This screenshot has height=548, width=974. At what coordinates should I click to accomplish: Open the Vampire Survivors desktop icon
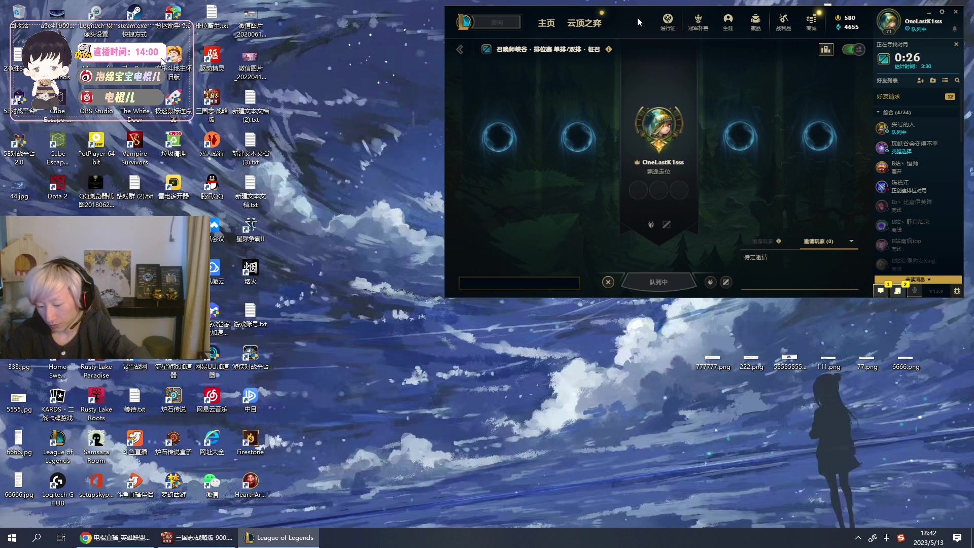click(134, 148)
